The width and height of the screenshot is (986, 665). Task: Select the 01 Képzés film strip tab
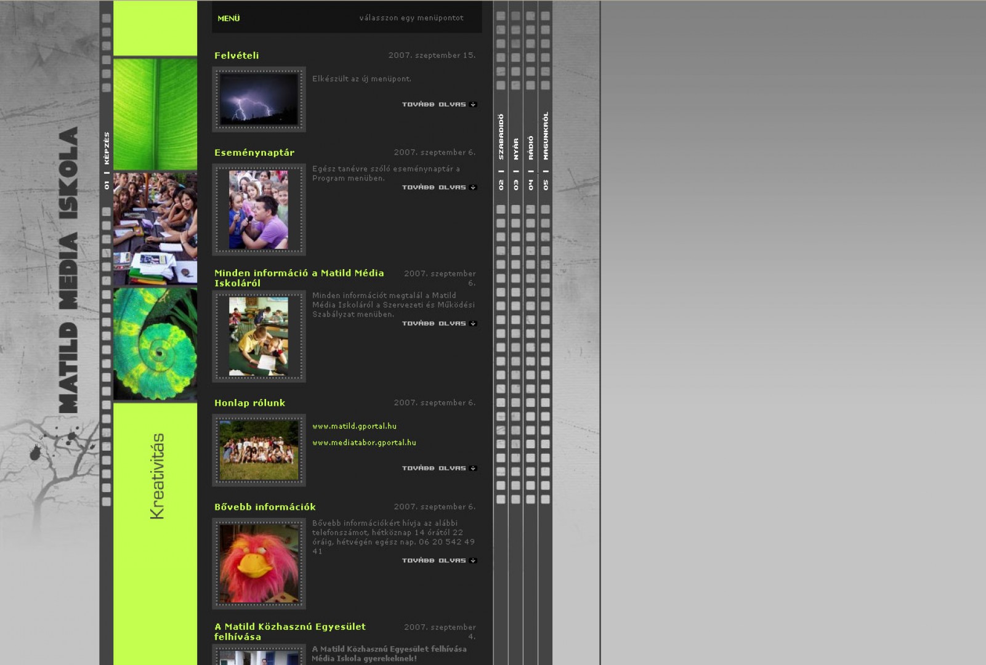[x=107, y=160]
